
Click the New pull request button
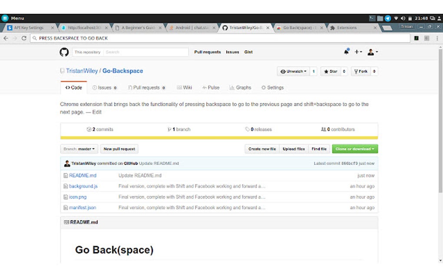[119, 149]
